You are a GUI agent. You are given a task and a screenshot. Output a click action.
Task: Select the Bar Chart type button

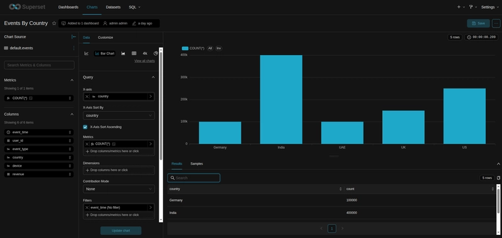coord(105,53)
